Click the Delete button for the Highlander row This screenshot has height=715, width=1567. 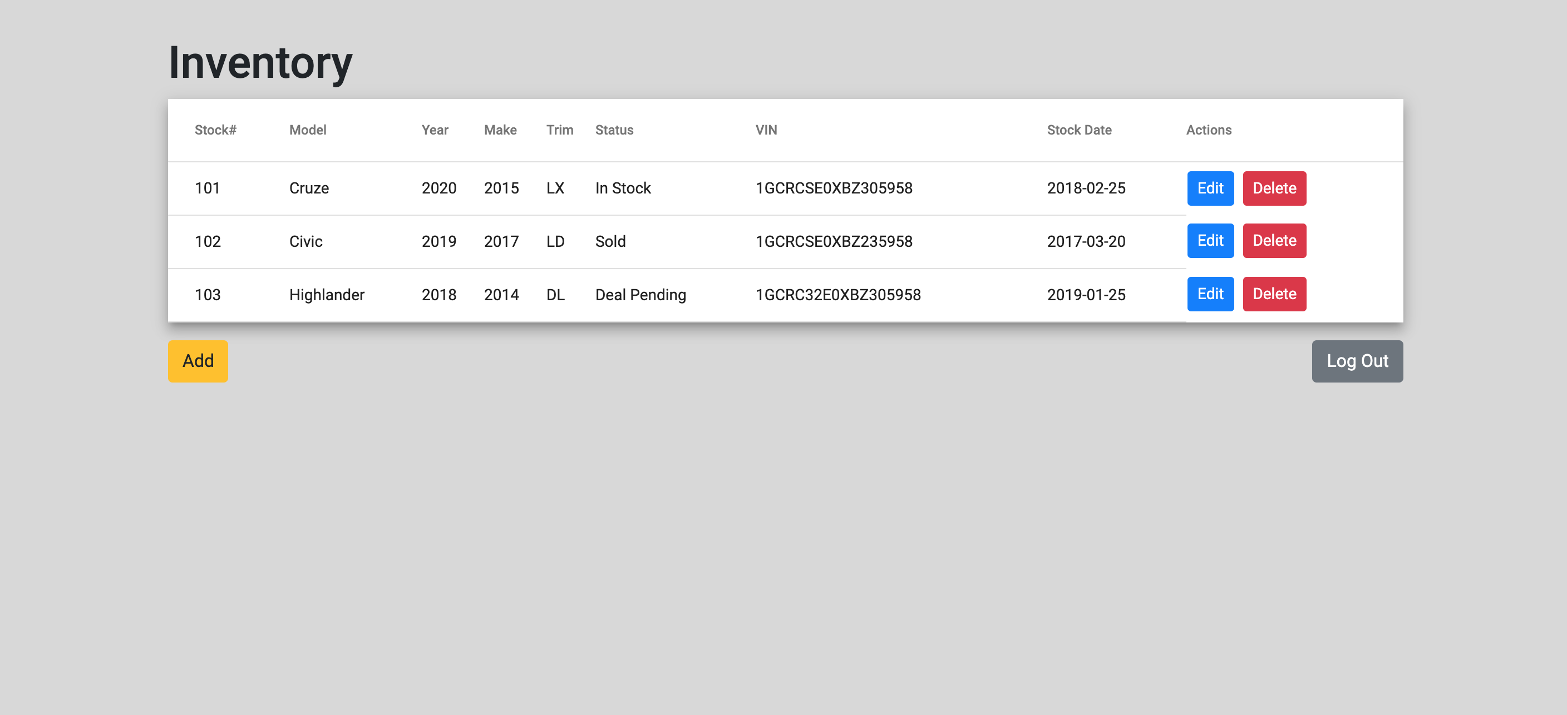coord(1274,294)
